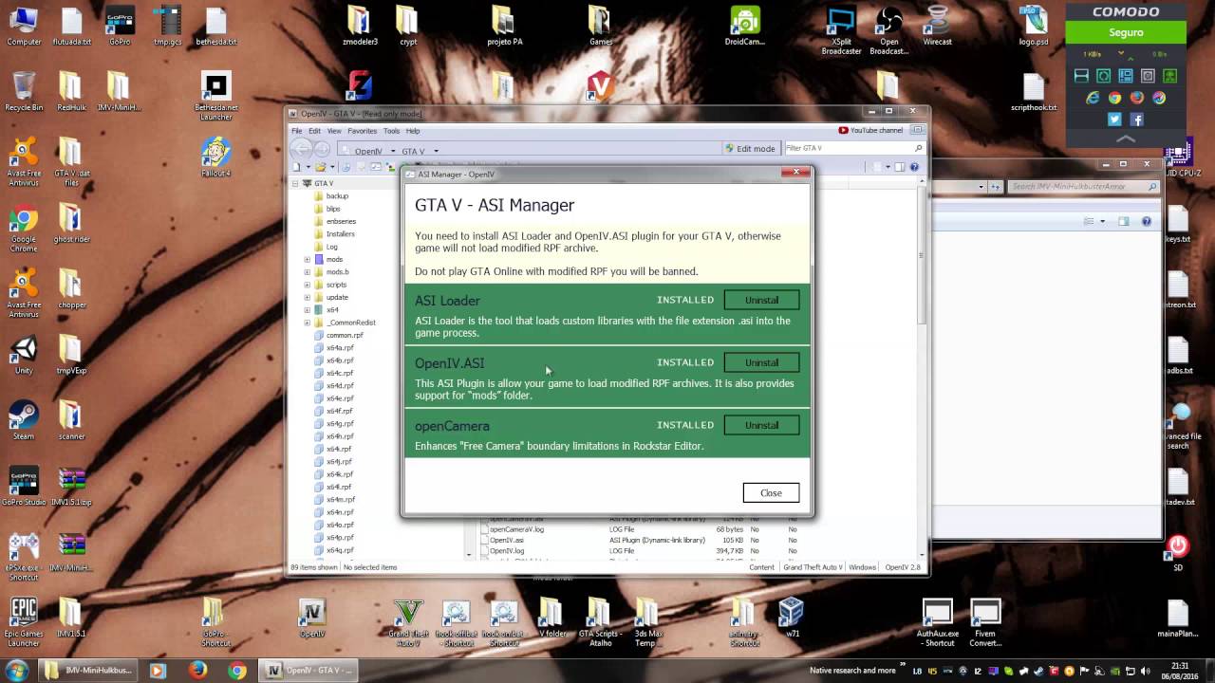1215x683 pixels.
Task: Click the Twitter icon in Comodo widget
Action: click(1114, 120)
